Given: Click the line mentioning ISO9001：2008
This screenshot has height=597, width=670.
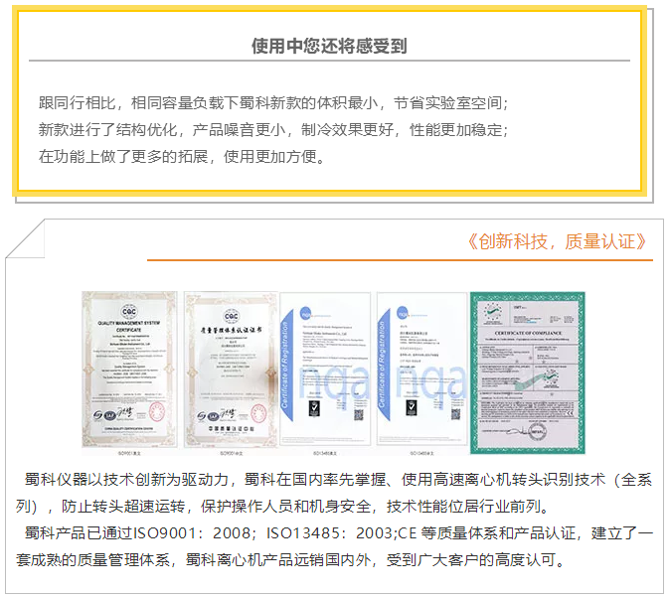Looking at the screenshot, I should tap(338, 533).
